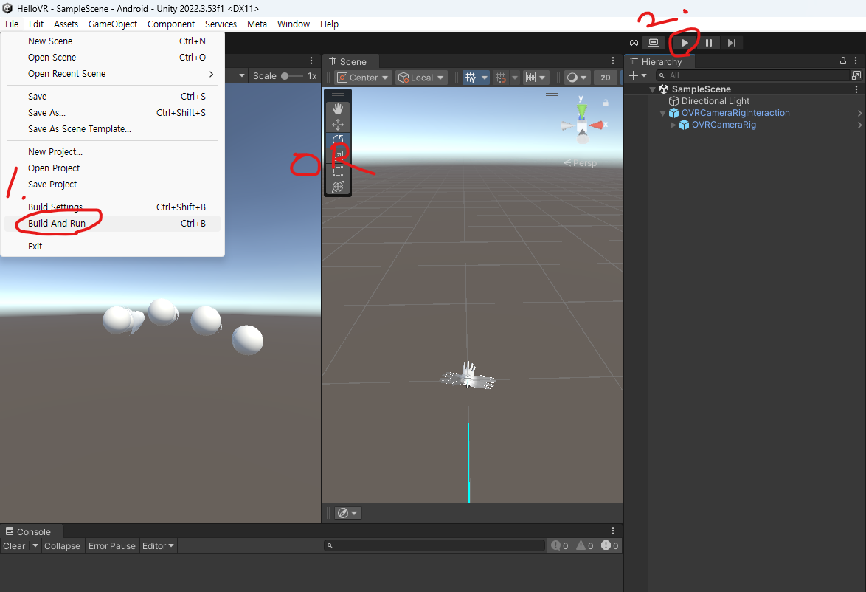Viewport: 866px width, 592px height.
Task: Open the GameObject menu
Action: (113, 24)
